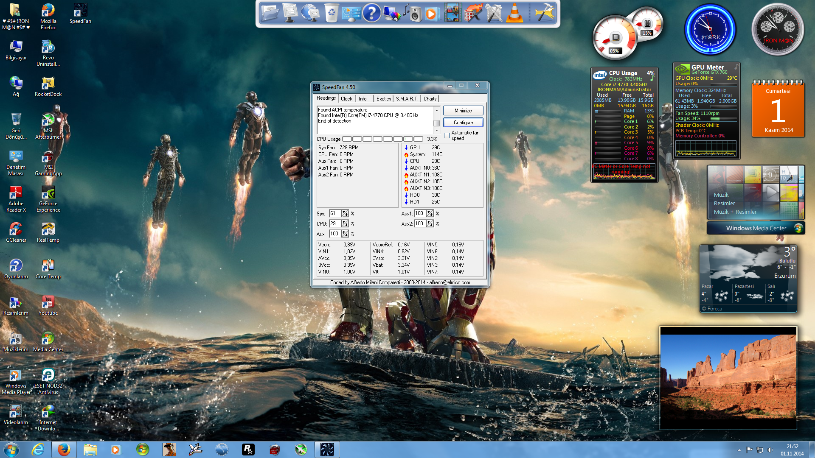The height and width of the screenshot is (458, 815).
Task: Show hidden system tray icons arrow
Action: coord(739,450)
